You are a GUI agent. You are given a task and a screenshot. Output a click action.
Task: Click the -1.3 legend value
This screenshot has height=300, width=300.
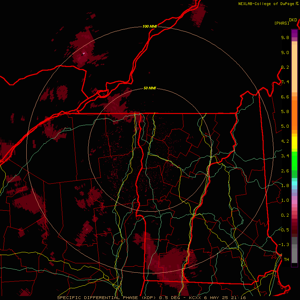pyautogui.click(x=284, y=245)
